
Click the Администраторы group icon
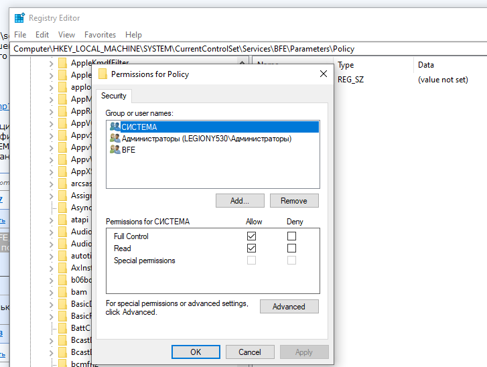coord(115,138)
